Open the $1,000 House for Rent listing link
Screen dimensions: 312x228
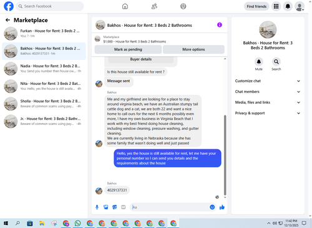click(135, 41)
